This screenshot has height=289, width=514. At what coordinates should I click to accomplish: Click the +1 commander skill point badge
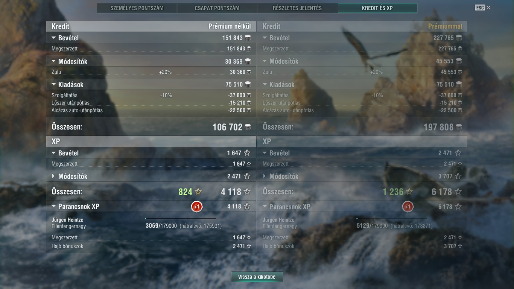(196, 207)
